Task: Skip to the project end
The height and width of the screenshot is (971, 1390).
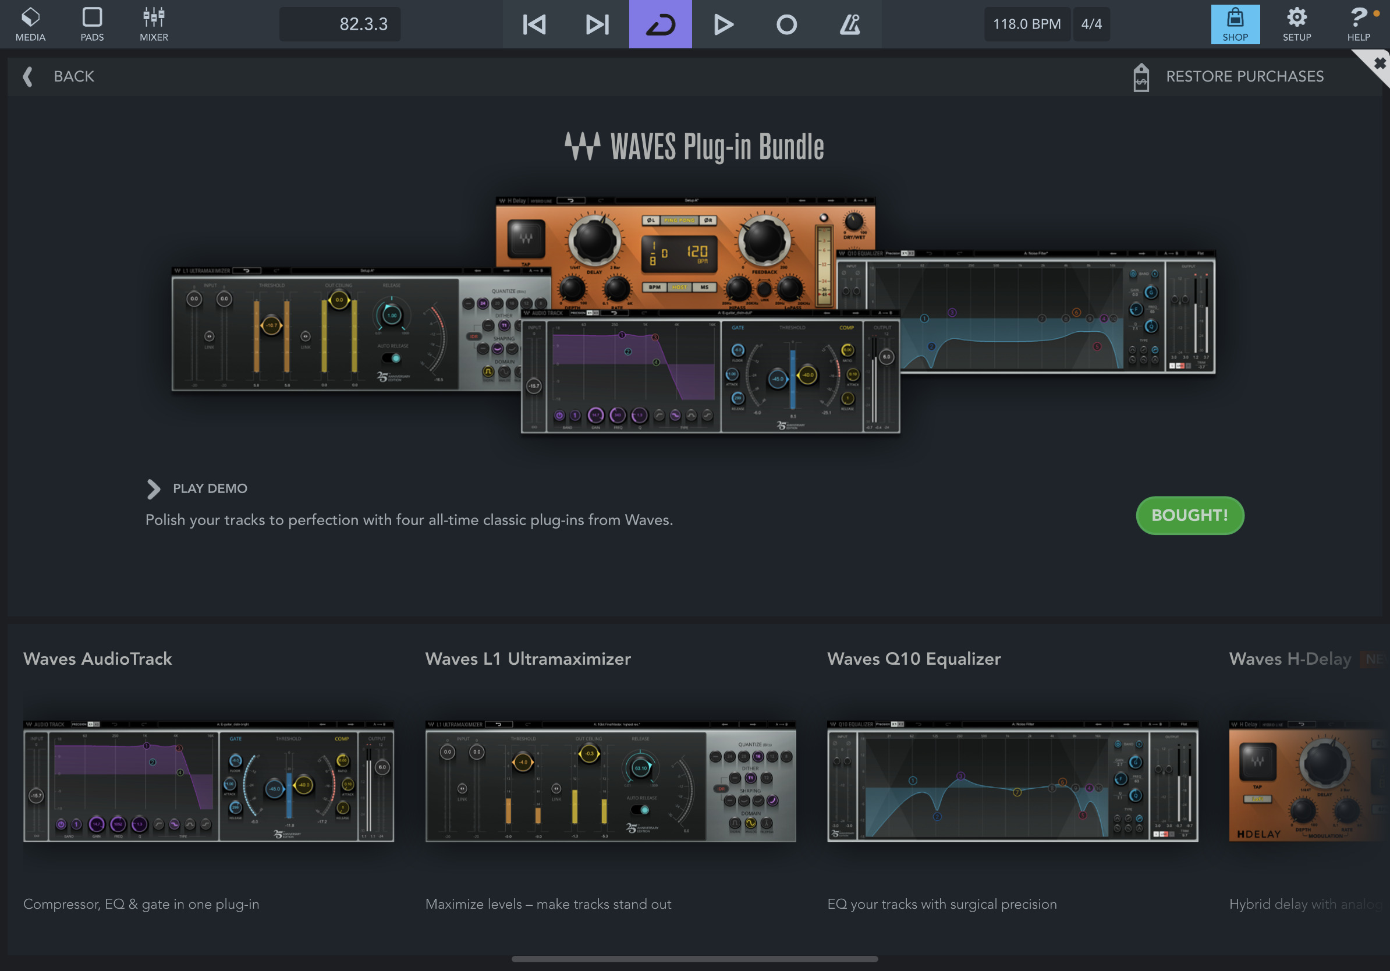Action: [x=597, y=24]
